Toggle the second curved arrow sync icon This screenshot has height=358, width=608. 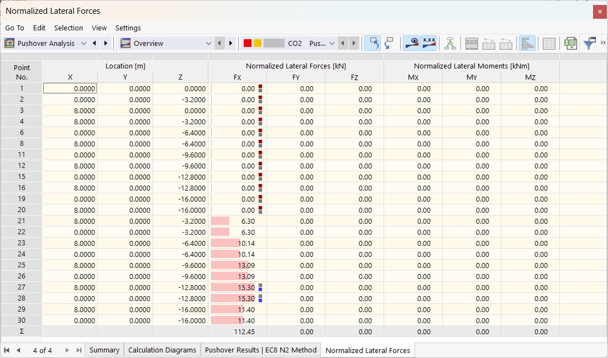[x=389, y=43]
